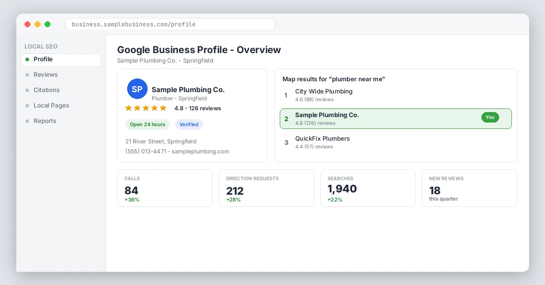Click the Verified badge
This screenshot has width=545, height=285.
[189, 124]
